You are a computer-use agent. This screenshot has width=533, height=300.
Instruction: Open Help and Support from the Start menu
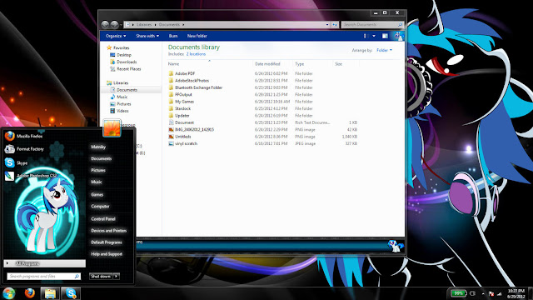point(107,254)
